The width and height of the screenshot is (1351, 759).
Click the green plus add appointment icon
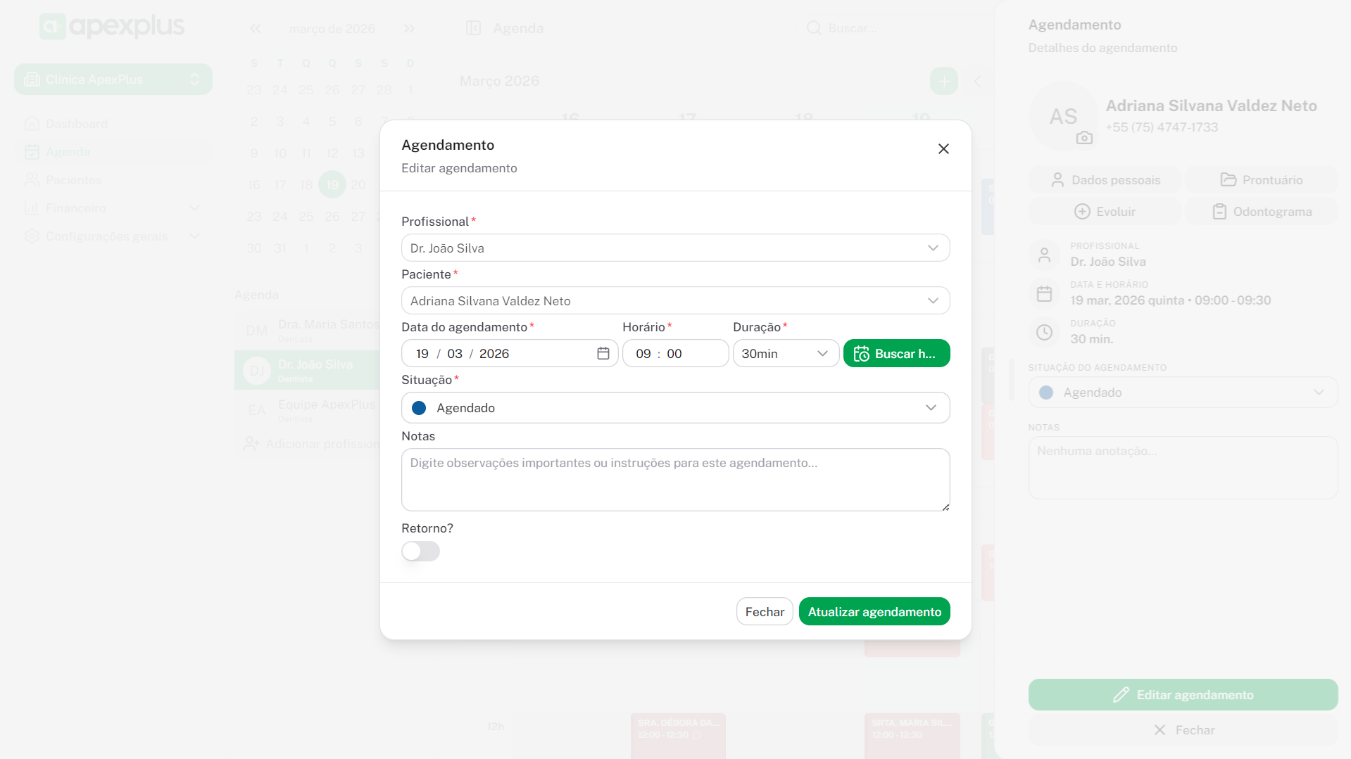[943, 81]
